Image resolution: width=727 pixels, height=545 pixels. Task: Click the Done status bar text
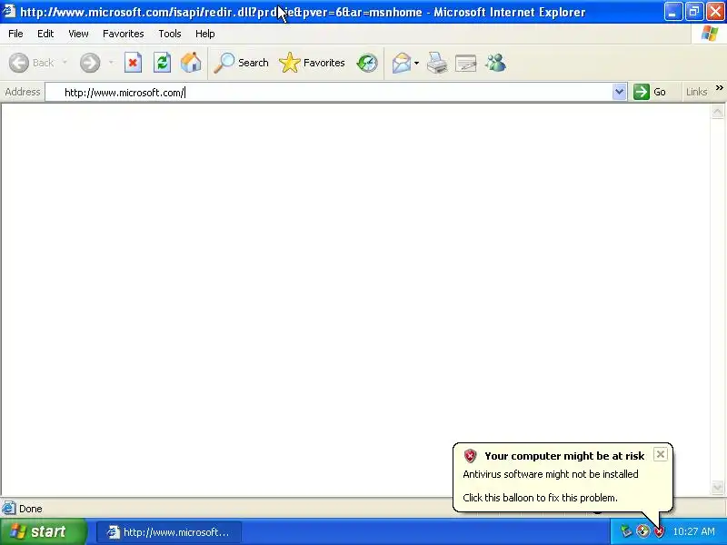coord(31,509)
